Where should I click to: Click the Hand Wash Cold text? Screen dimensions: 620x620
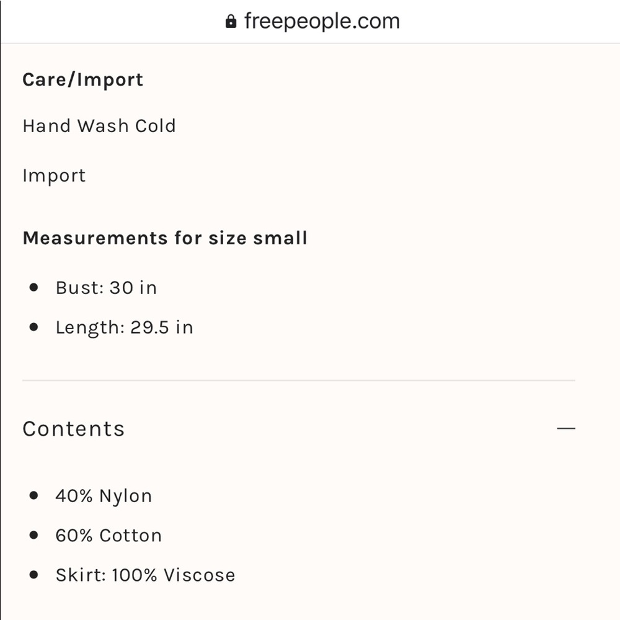click(x=99, y=126)
